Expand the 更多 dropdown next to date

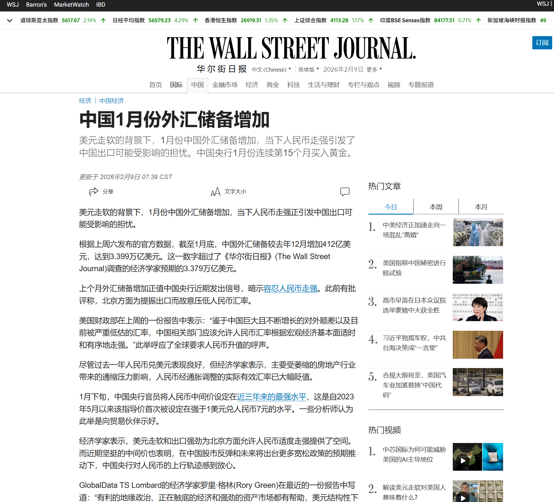[374, 70]
